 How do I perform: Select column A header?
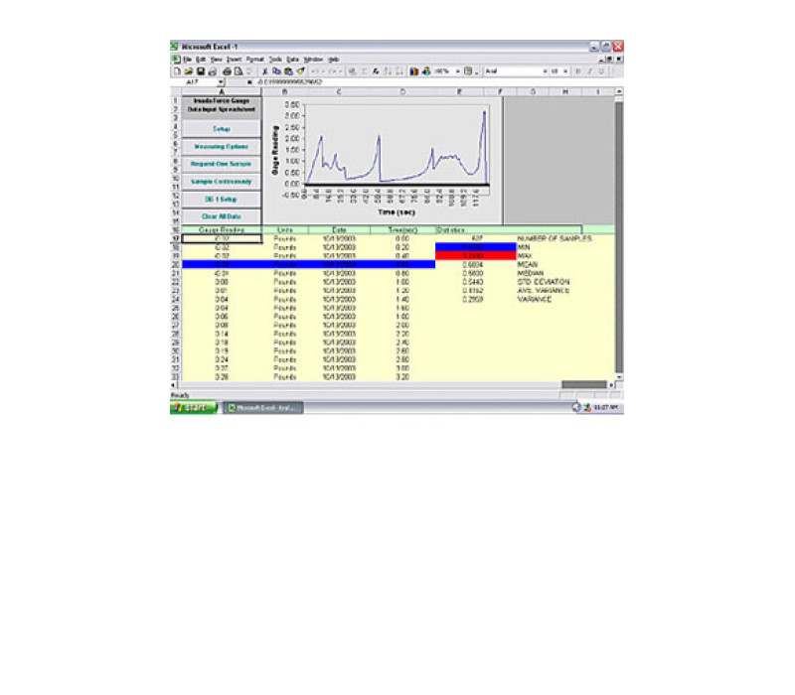point(221,91)
